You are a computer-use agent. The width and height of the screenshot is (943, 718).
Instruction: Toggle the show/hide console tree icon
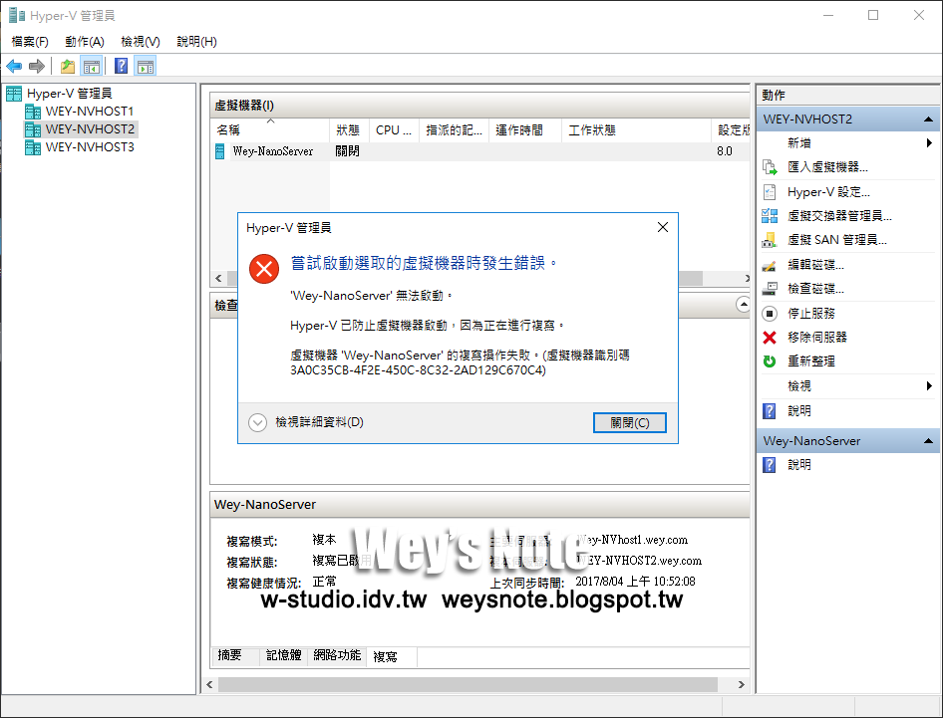point(92,66)
